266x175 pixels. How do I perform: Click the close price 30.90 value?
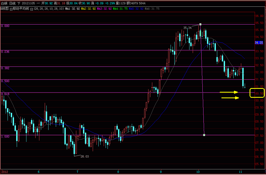tap(86, 3)
